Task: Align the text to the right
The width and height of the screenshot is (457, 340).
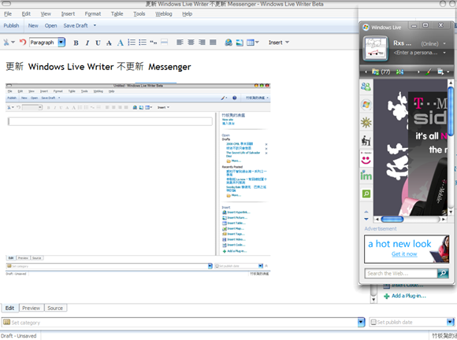Action: [x=202, y=42]
